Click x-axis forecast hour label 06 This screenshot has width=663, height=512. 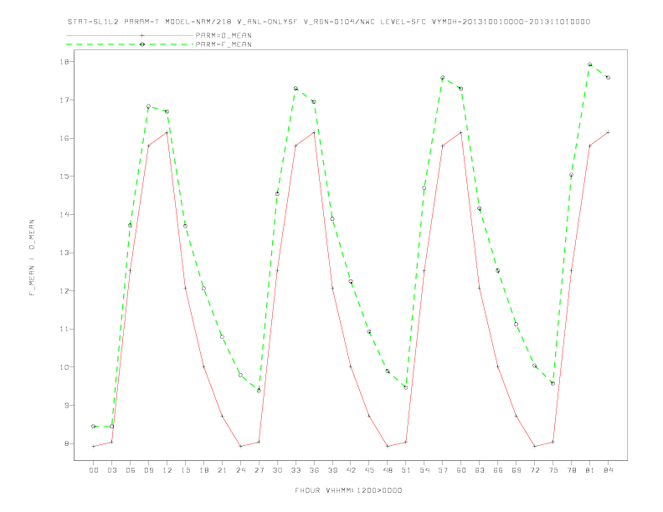click(x=131, y=470)
